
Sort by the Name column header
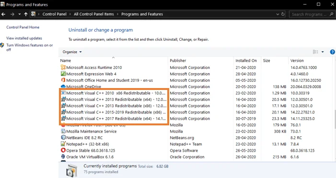113,61
